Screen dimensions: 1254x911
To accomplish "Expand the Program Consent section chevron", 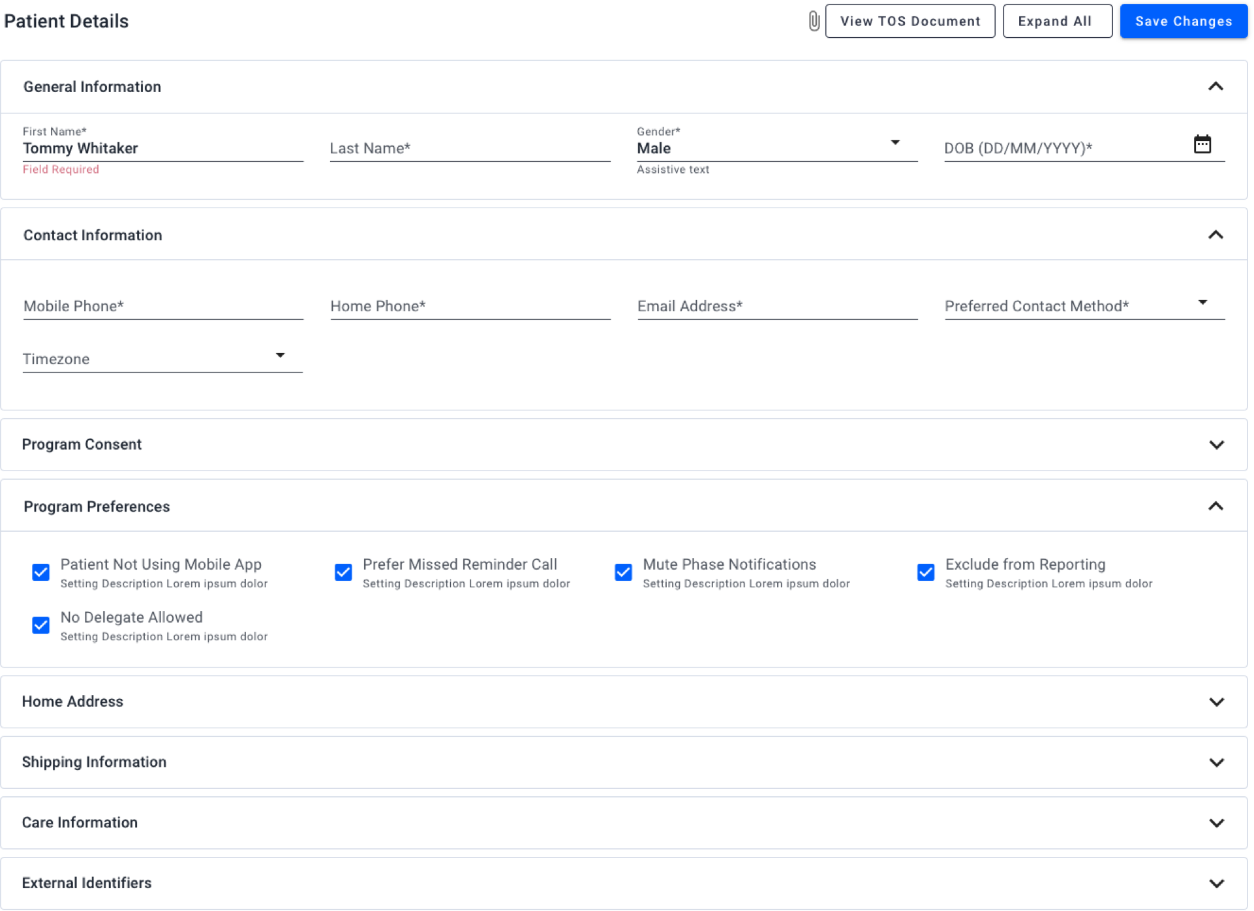I will pos(1216,444).
